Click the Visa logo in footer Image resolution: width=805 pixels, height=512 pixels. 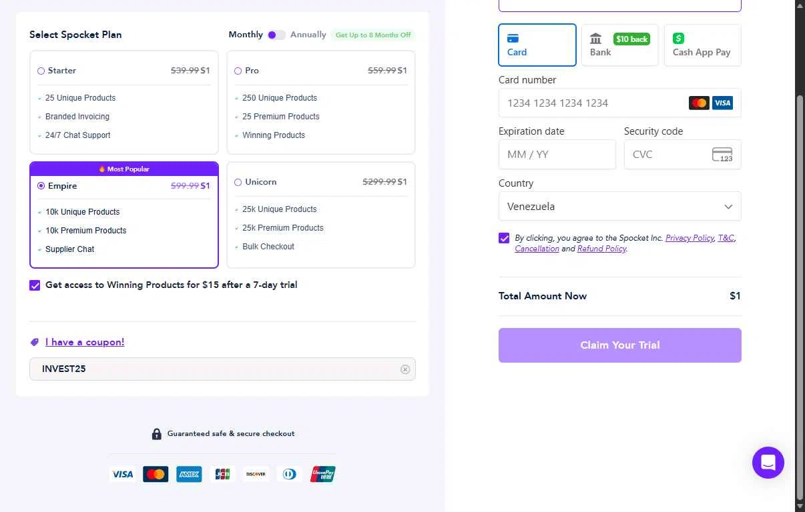122,474
